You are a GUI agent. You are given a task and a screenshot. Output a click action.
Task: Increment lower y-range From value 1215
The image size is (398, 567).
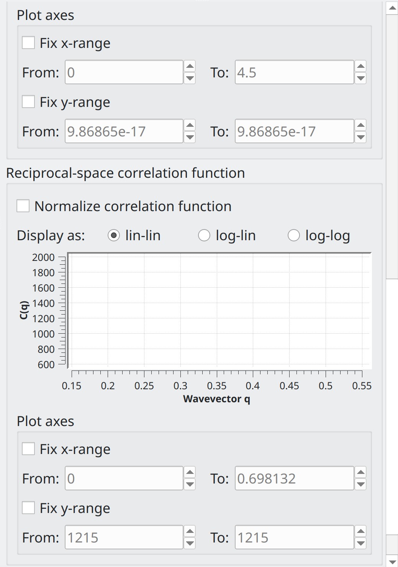(x=190, y=531)
